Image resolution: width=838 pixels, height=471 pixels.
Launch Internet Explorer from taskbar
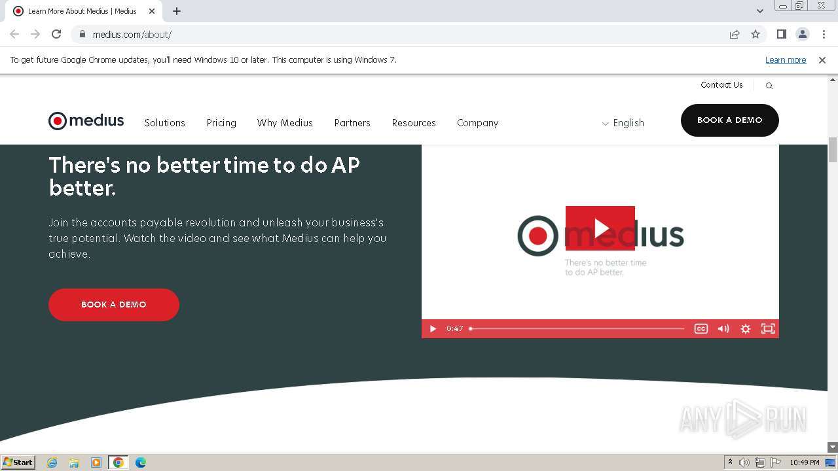(x=52, y=462)
